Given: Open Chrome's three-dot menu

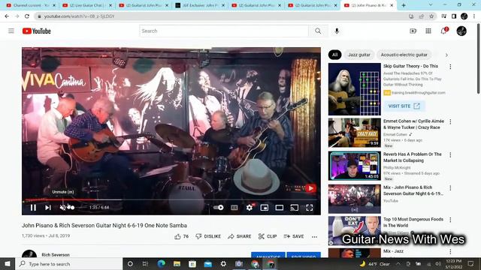Looking at the screenshot, I should pos(474,16).
